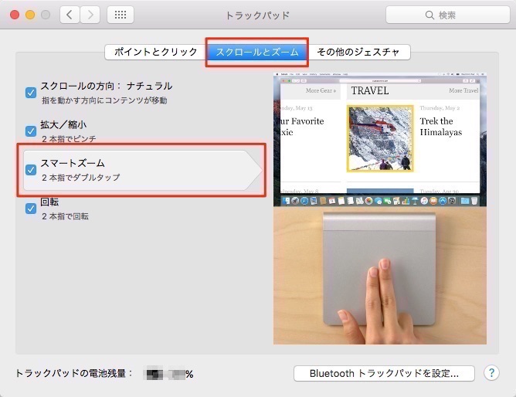Select the スクロールとズーム tab
Screen dimensions: 516x397
257,52
